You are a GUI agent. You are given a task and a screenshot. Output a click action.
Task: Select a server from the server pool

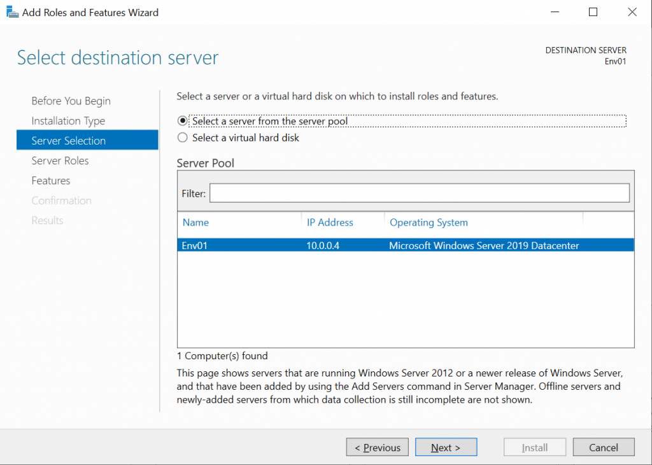[182, 121]
